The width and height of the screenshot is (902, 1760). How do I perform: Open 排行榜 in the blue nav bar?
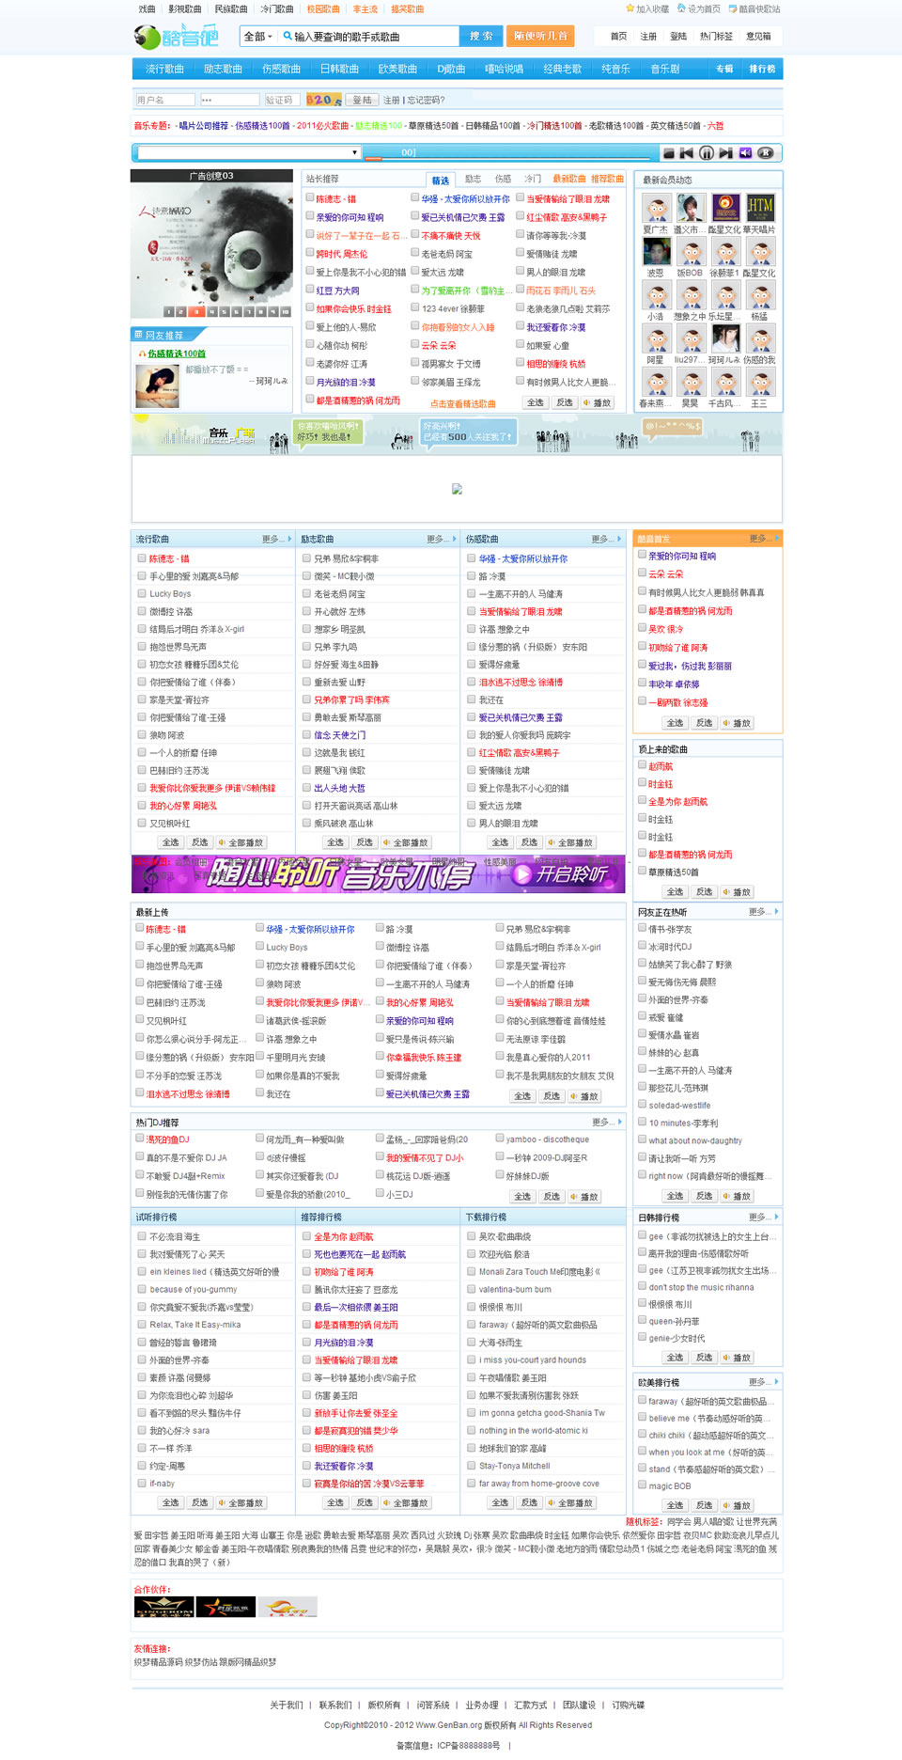coord(762,69)
